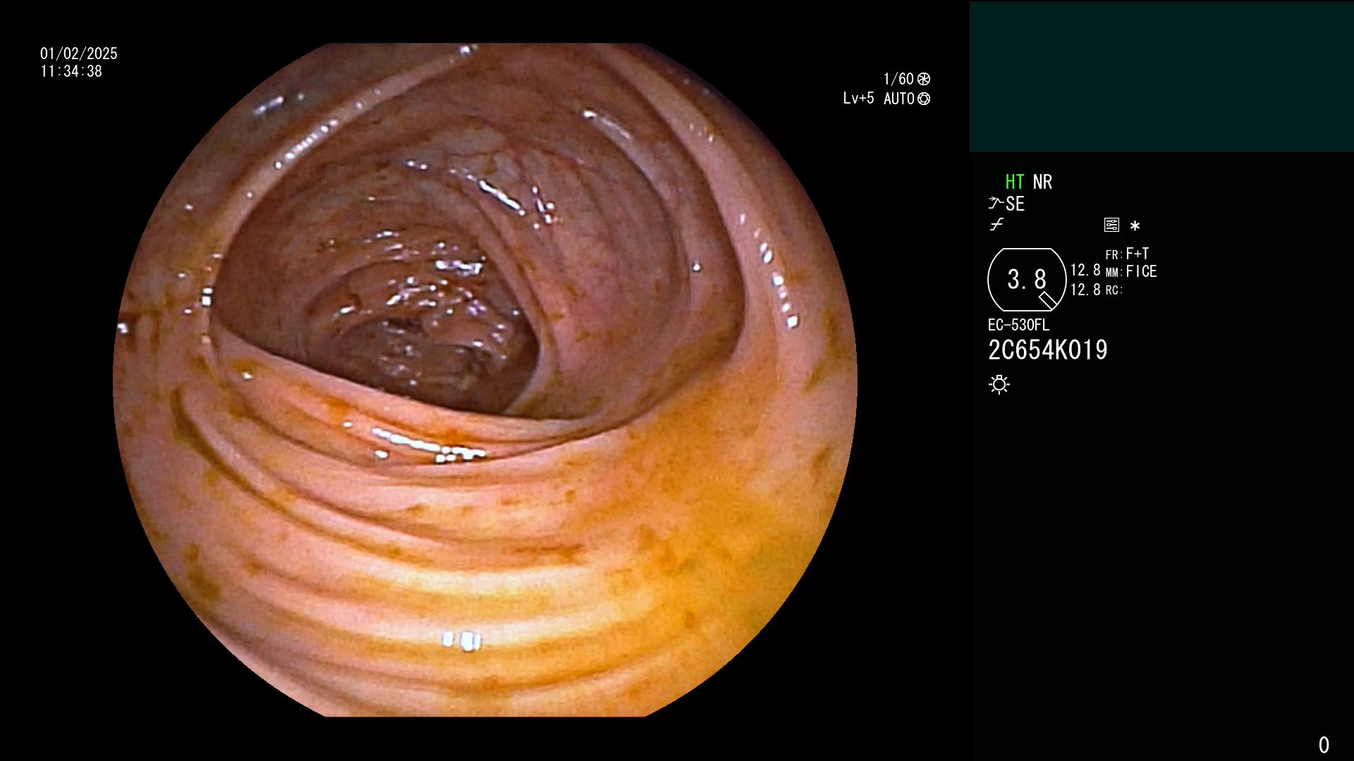Click the settings sliders icon
Screen dimensions: 1354x761
click(x=1111, y=225)
